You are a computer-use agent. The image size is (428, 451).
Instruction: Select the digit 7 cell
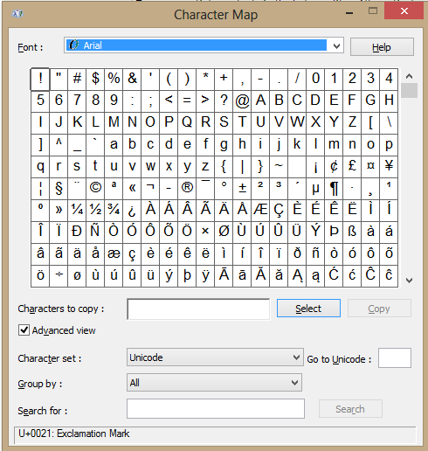tap(77, 101)
